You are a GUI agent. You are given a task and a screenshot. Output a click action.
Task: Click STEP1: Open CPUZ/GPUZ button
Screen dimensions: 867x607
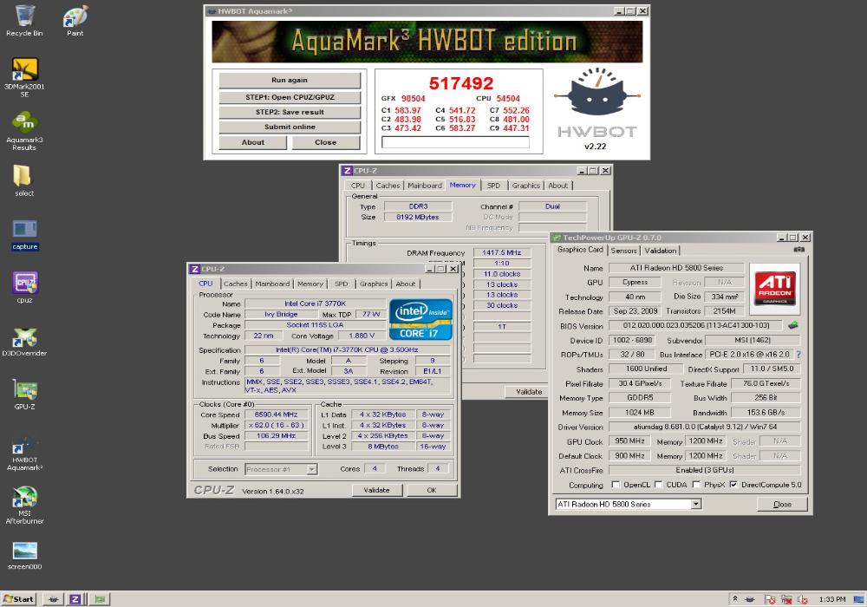[290, 97]
